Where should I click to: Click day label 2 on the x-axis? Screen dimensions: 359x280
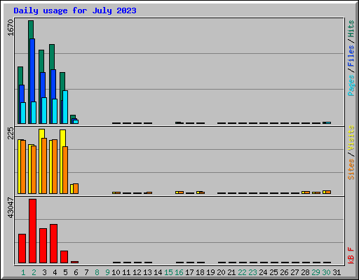click(34, 272)
